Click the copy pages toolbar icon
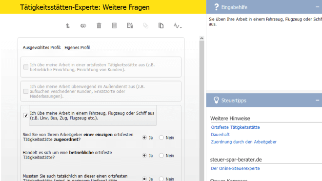This screenshot has height=181, width=322. click(x=161, y=26)
